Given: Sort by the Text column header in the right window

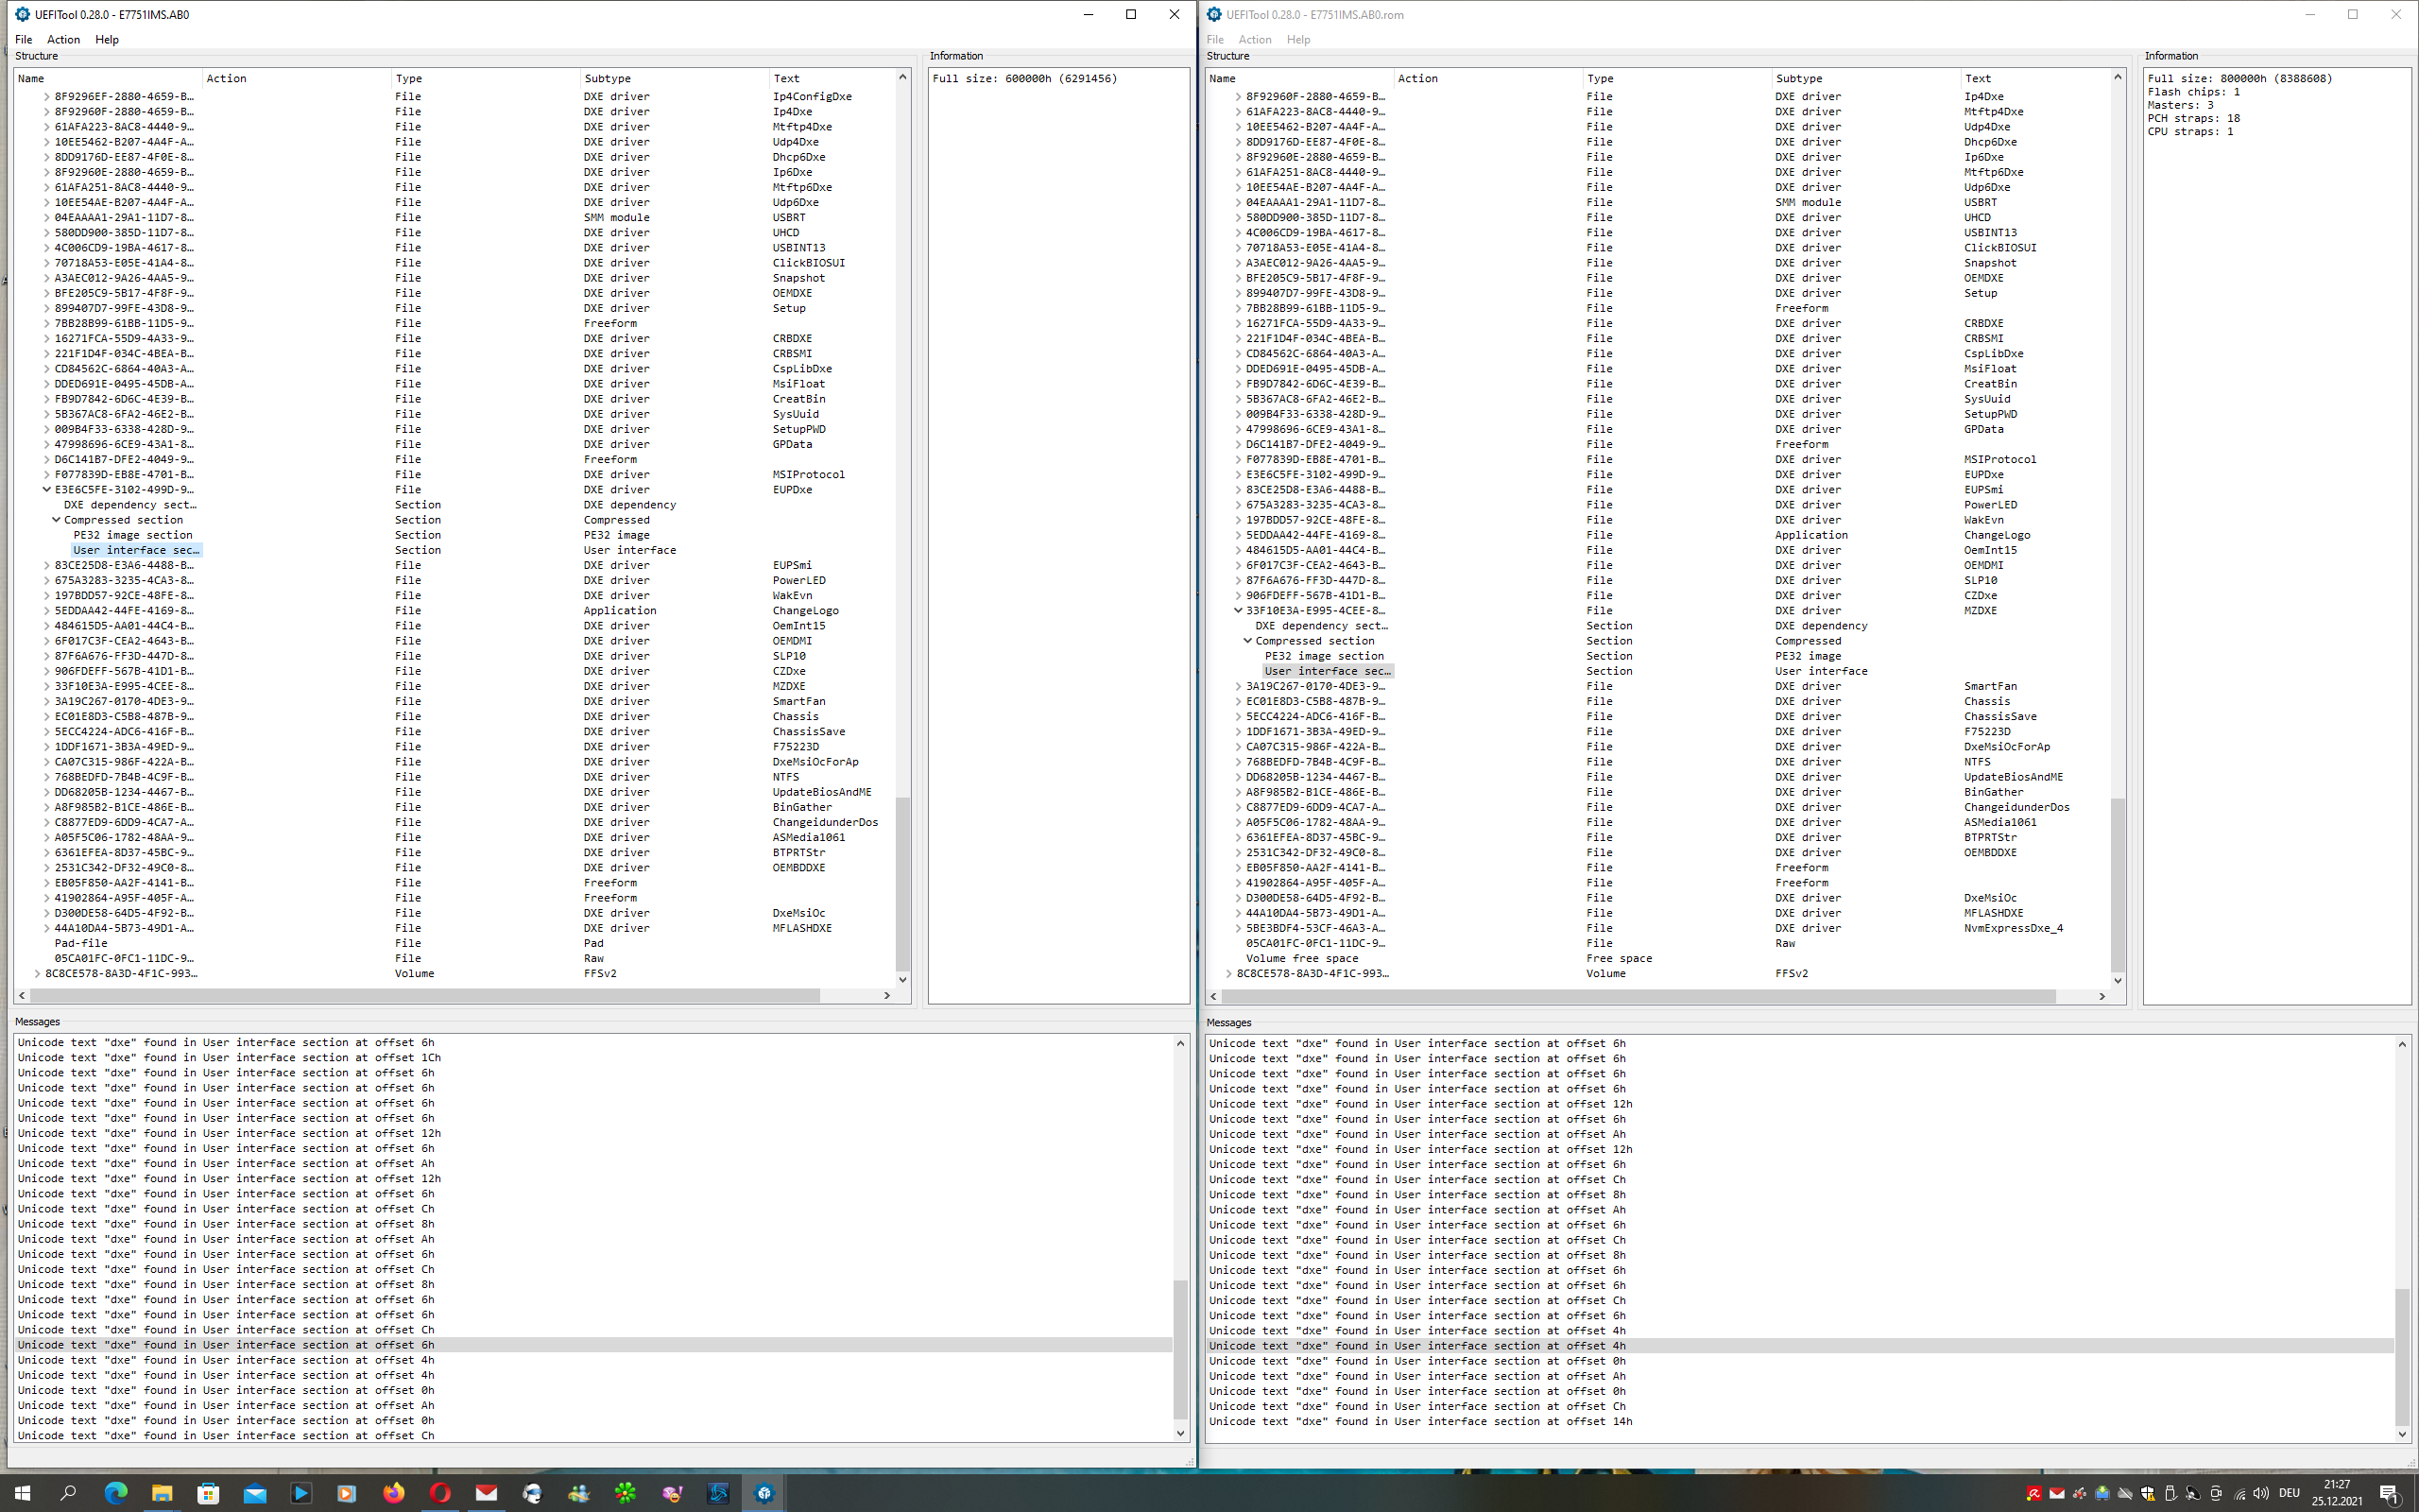Looking at the screenshot, I should [2034, 78].
